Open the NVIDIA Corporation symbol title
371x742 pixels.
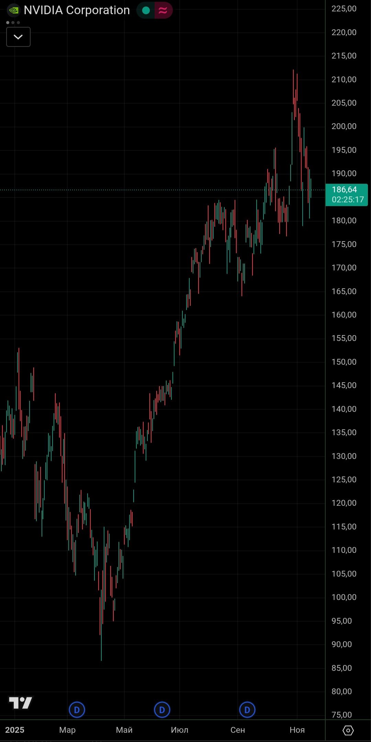pos(77,10)
